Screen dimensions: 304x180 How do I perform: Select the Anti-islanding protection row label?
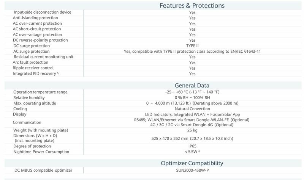pyautogui.click(x=35, y=18)
